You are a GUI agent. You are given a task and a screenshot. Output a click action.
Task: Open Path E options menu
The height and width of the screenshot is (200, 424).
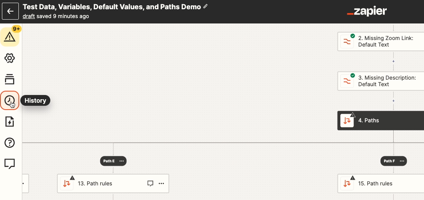tap(122, 161)
